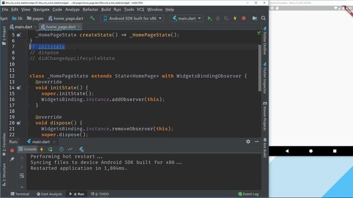
Task: Open the Refactor menu
Action: coord(90,9)
